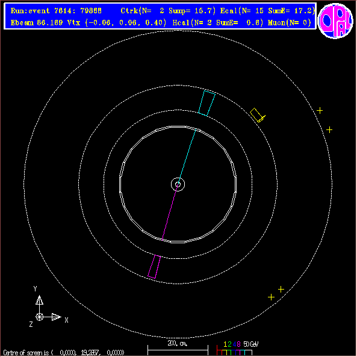Screen dimensions: 357x357
Task: Click the Hcal SumE 0.6 readout
Action: [218, 22]
